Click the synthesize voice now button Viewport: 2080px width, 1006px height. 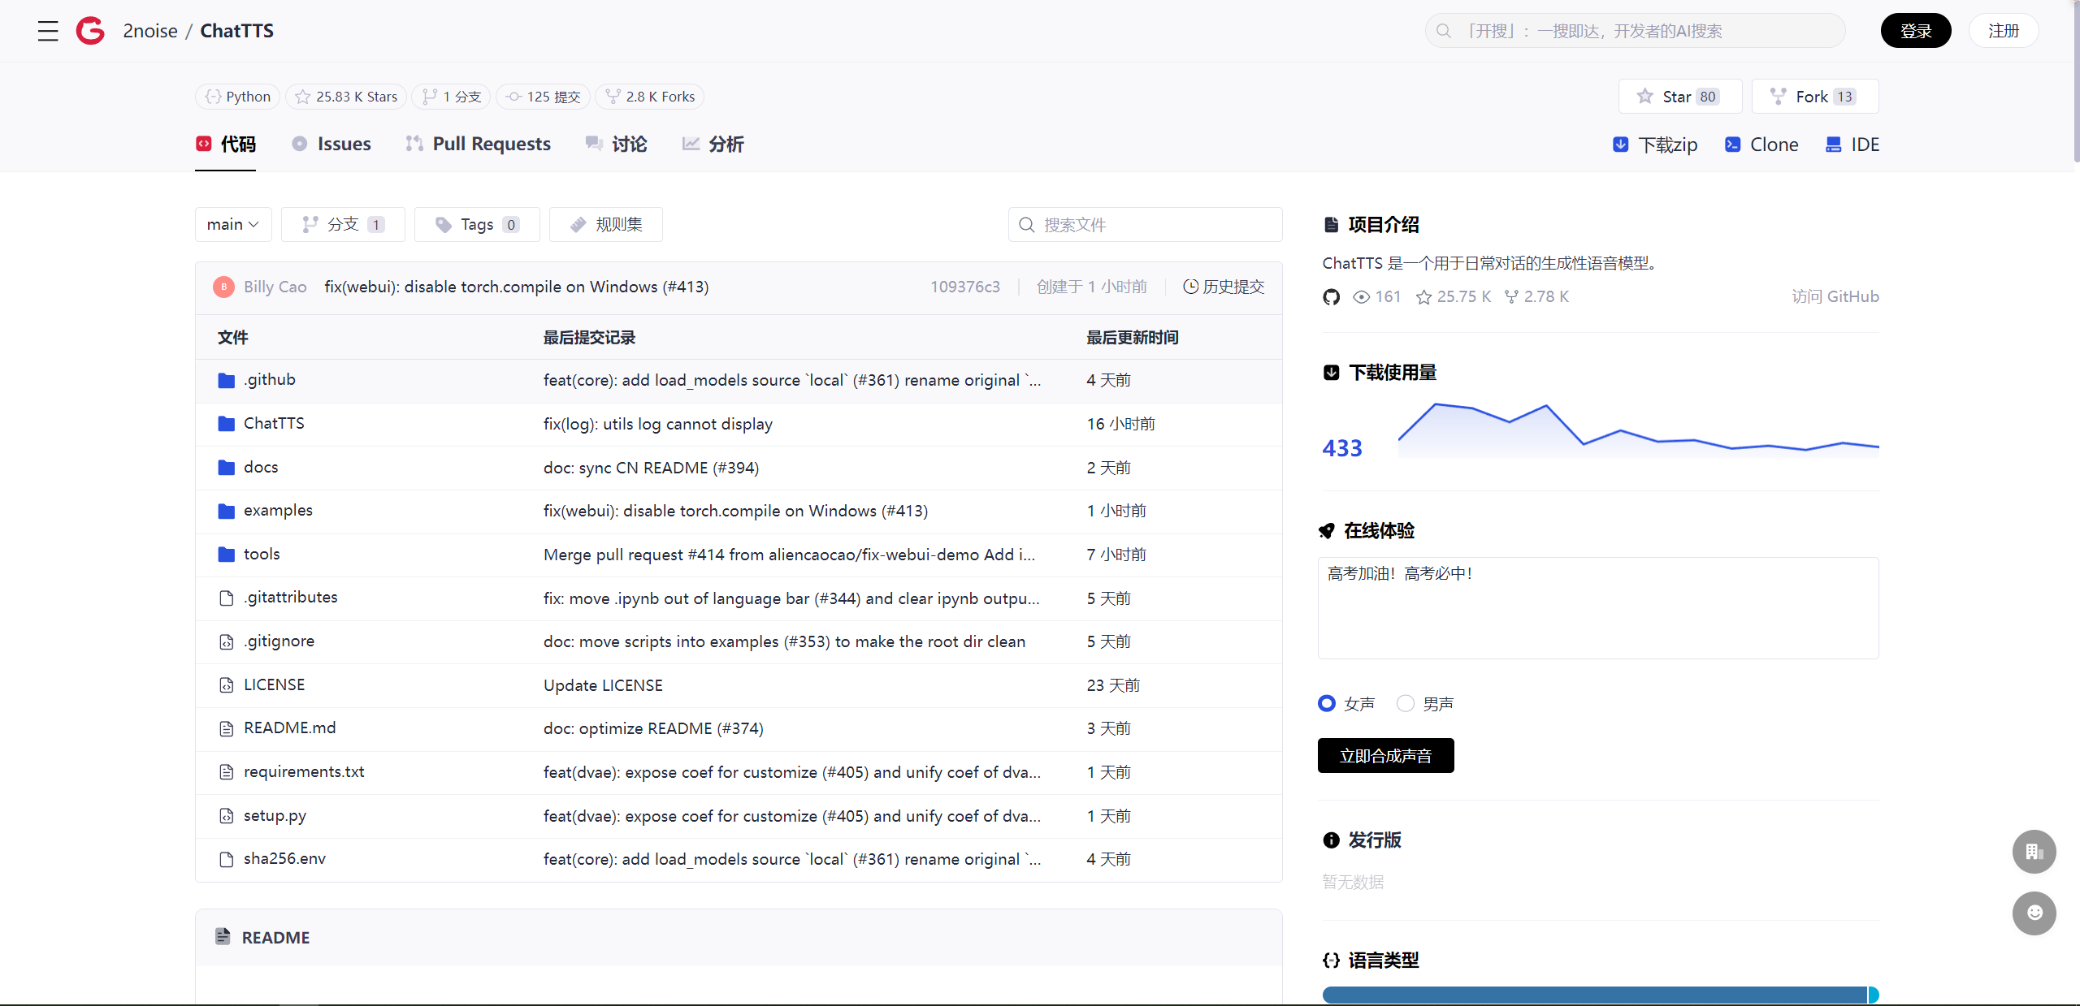(1385, 756)
